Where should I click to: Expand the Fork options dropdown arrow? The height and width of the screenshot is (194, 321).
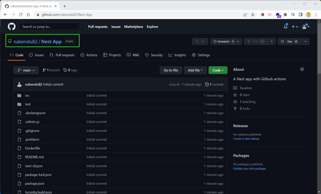click(x=272, y=42)
